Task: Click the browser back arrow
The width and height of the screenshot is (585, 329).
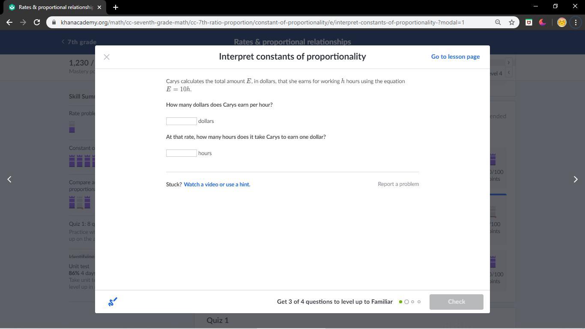Action: [x=9, y=22]
